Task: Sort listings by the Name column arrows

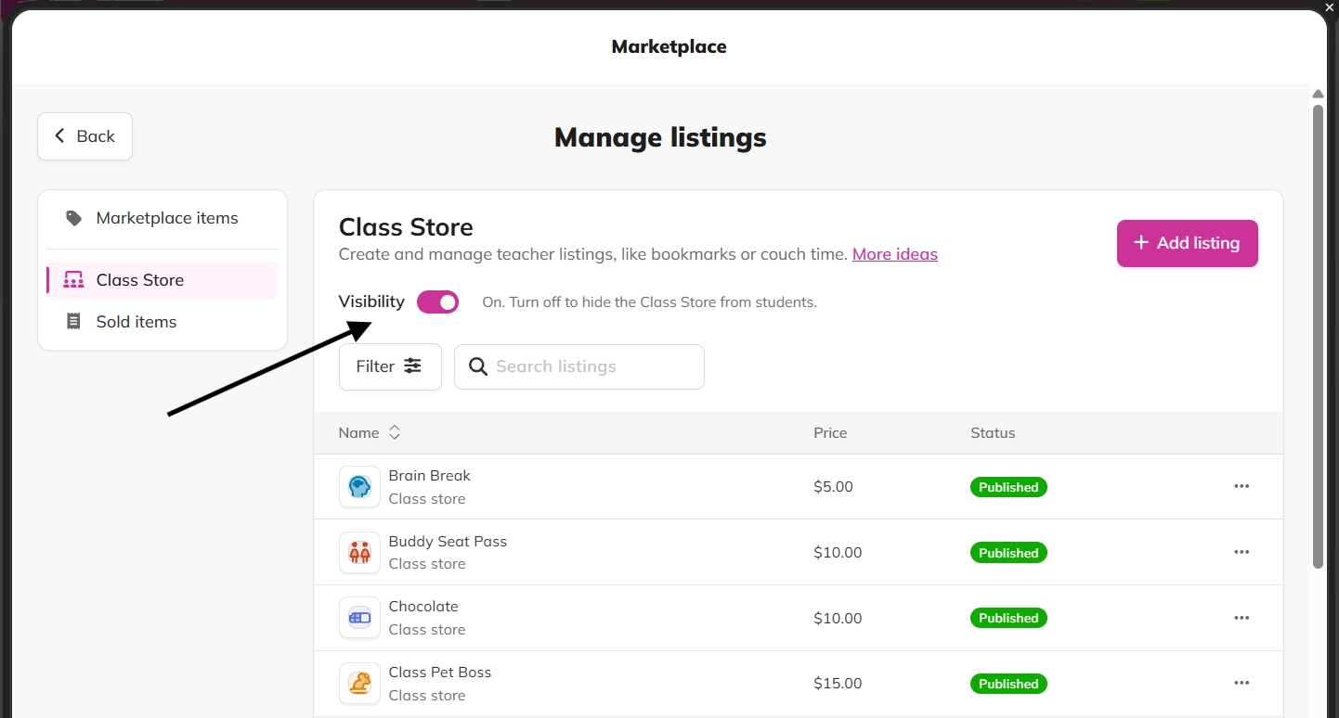Action: click(394, 433)
